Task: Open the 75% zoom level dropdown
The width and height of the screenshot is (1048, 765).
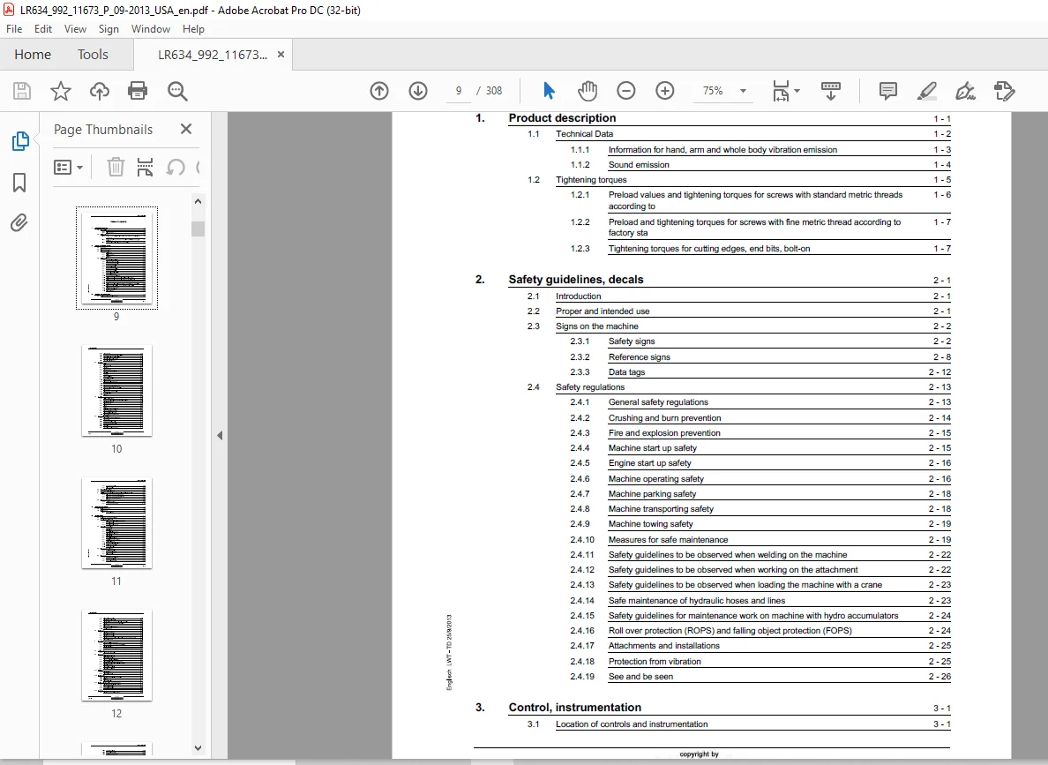Action: [x=743, y=91]
